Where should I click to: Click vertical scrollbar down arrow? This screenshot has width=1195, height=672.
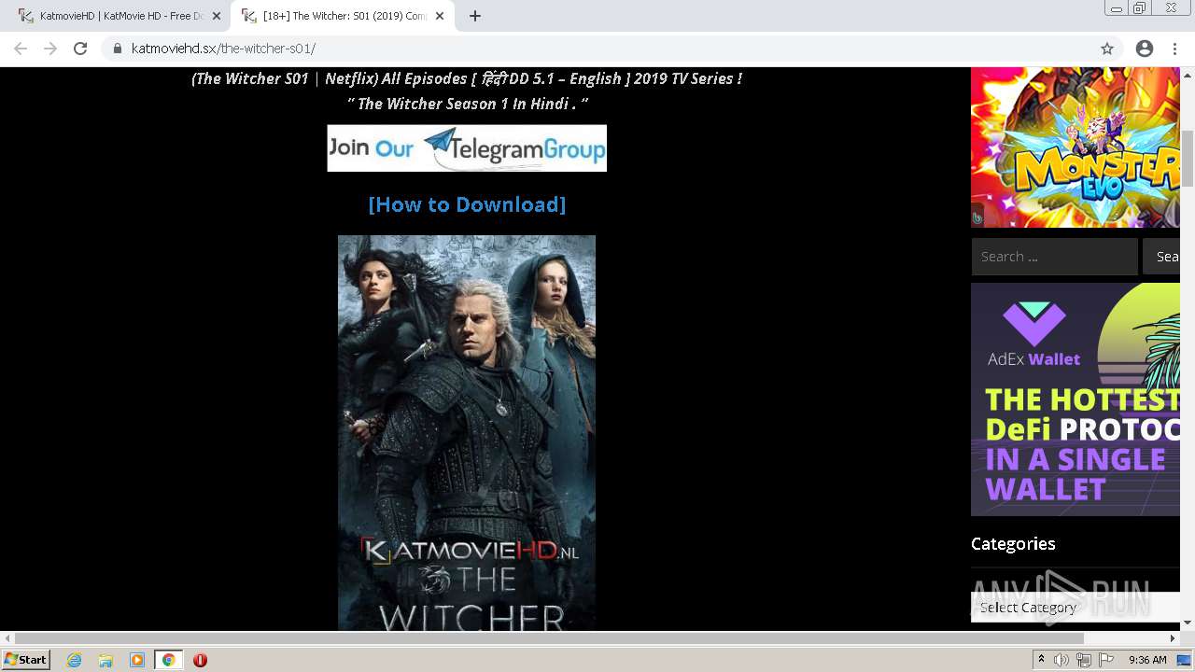(x=1188, y=623)
